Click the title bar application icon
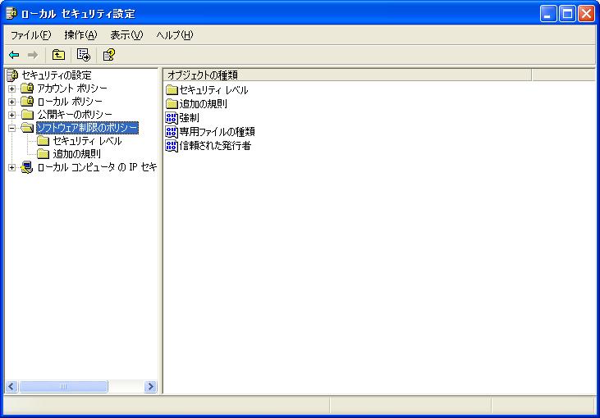Image resolution: width=600 pixels, height=418 pixels. point(11,13)
